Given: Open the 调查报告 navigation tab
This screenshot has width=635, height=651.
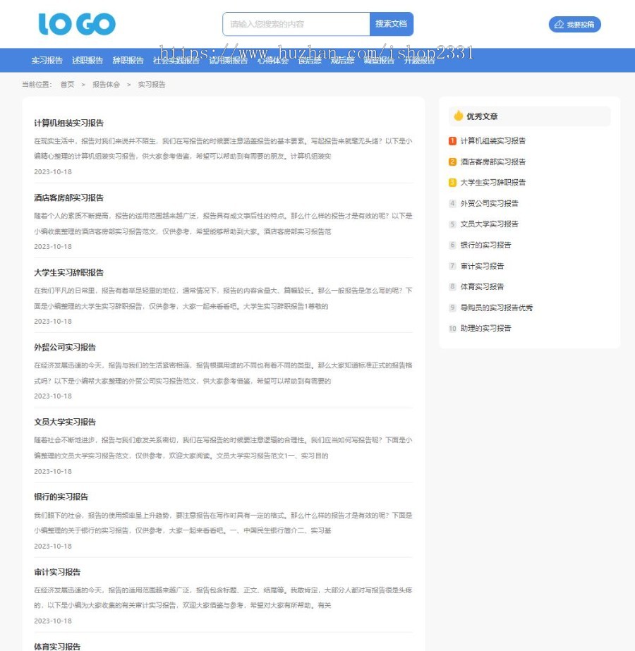Looking at the screenshot, I should [x=379, y=60].
